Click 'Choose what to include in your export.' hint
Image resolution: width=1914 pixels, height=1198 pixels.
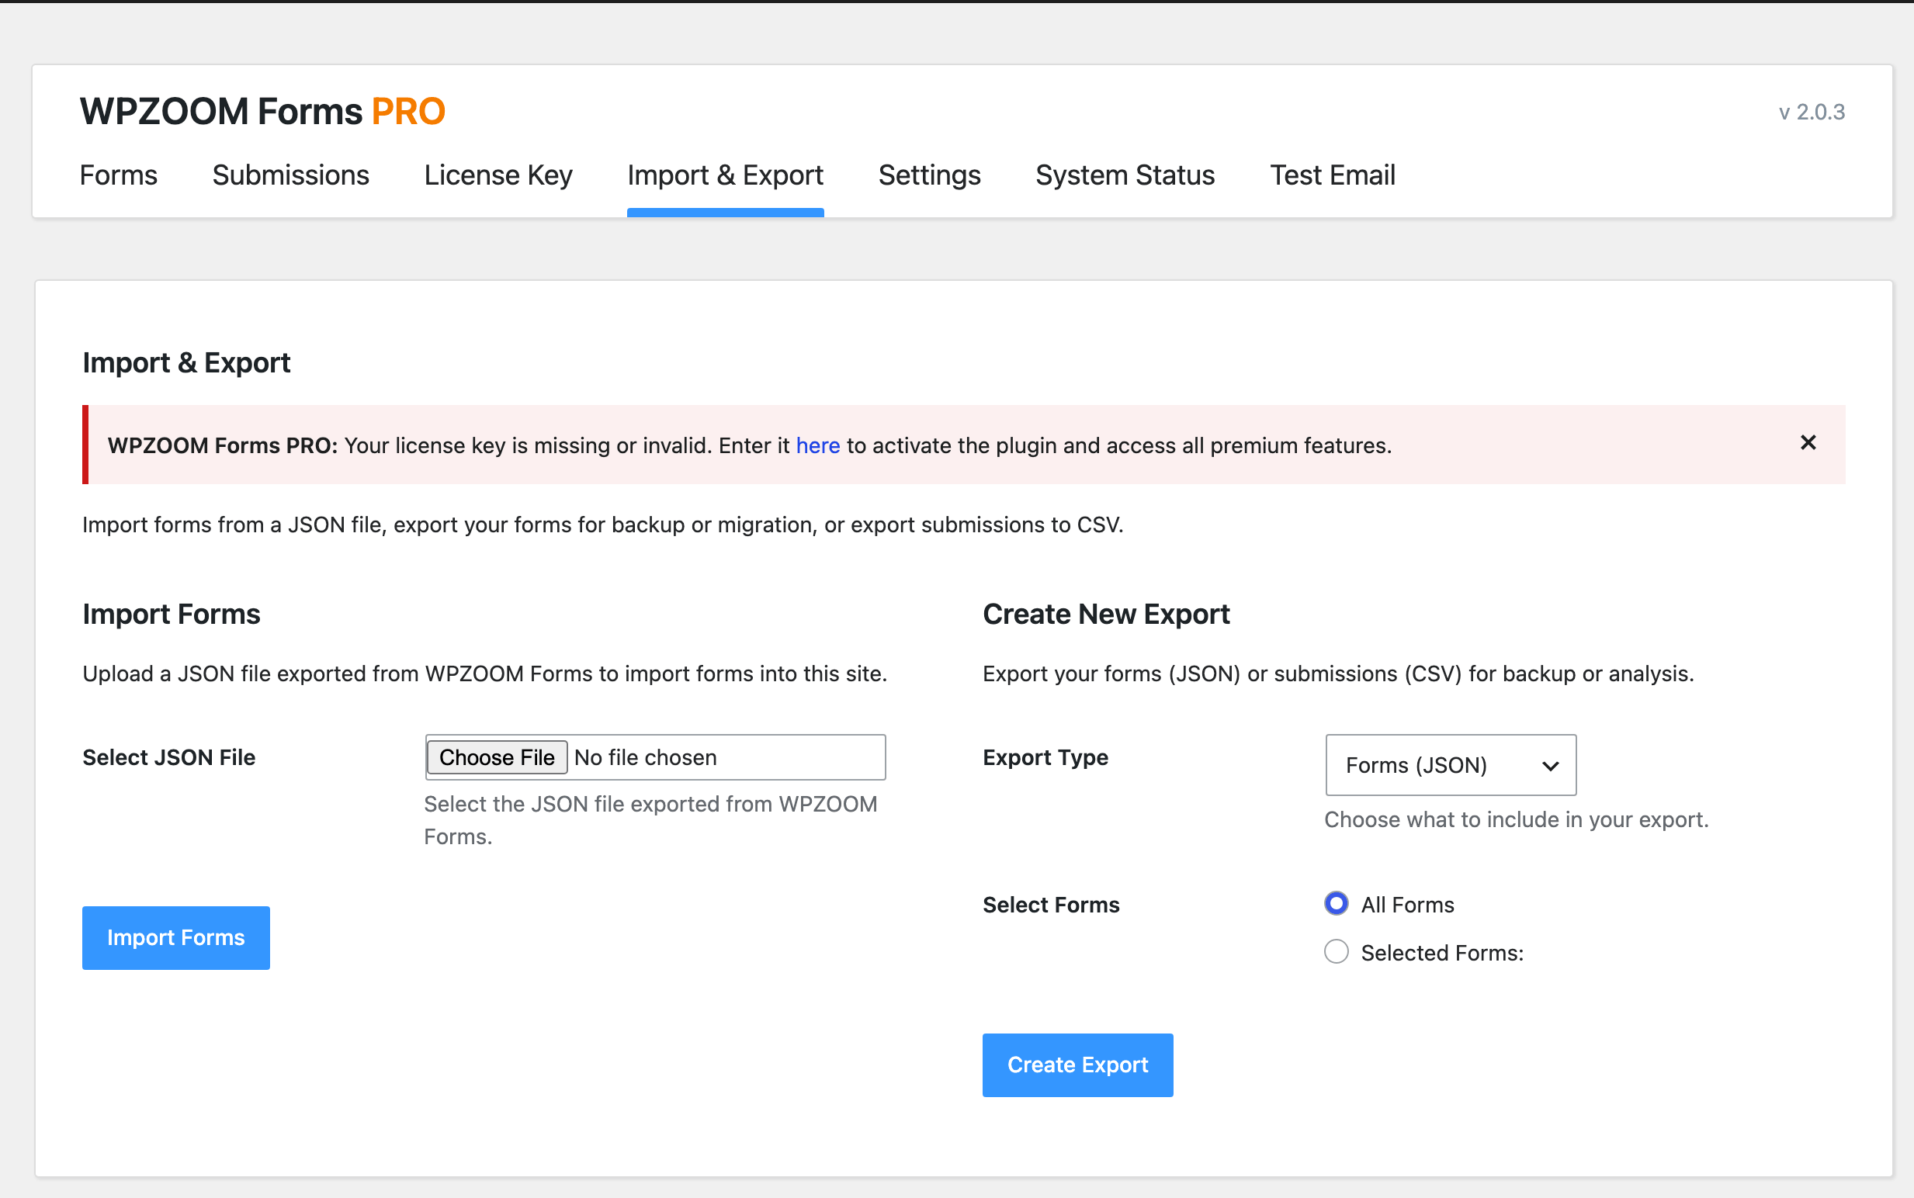tap(1516, 819)
